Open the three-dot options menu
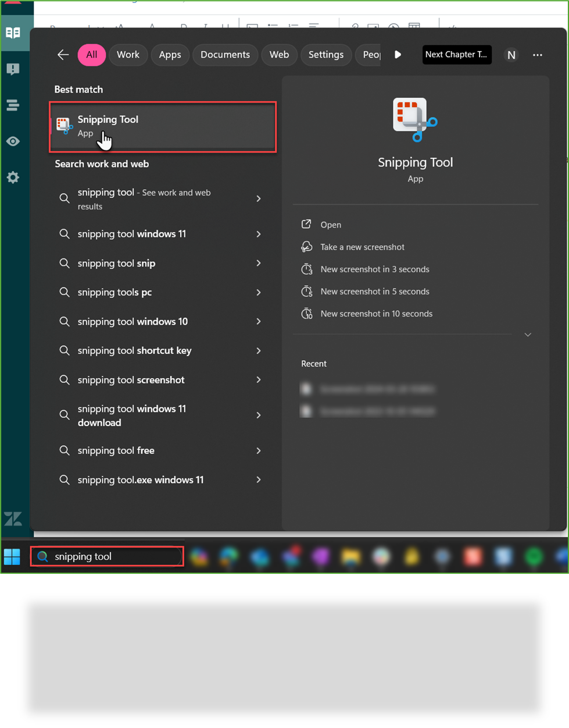This screenshot has width=569, height=728. coord(537,55)
